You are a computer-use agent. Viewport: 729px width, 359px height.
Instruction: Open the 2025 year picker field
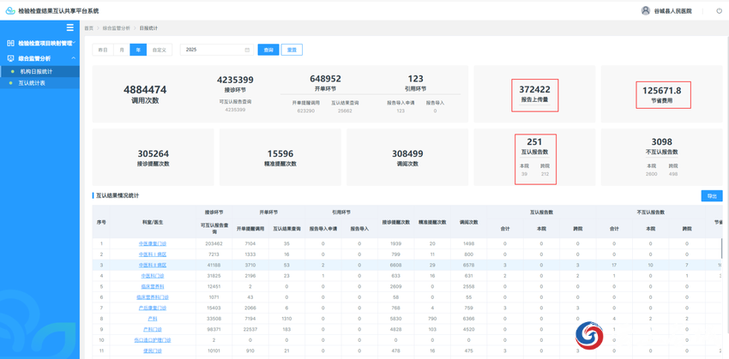coord(213,50)
